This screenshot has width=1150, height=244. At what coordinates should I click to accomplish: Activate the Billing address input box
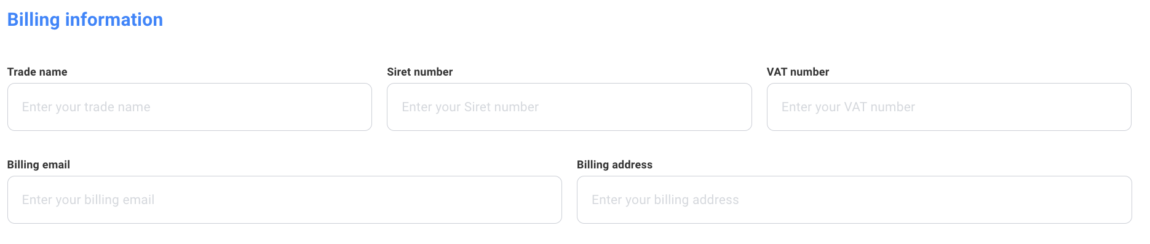[x=854, y=200]
